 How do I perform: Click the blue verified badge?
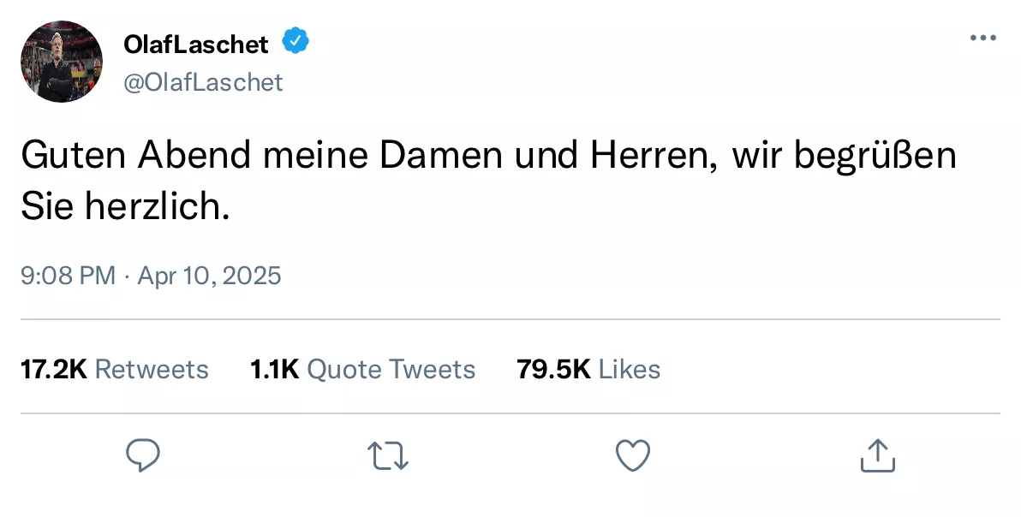(296, 41)
